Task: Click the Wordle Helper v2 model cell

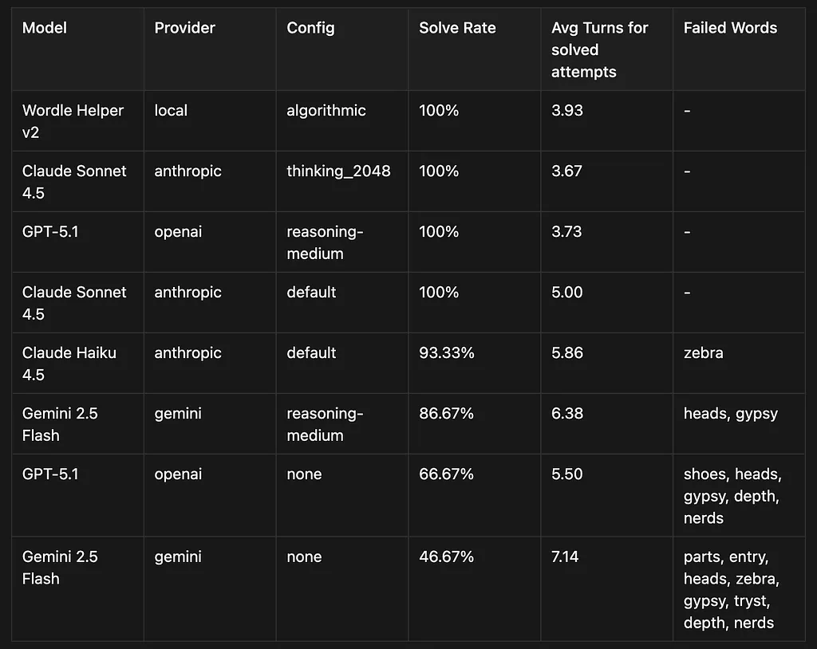Action: click(x=73, y=121)
